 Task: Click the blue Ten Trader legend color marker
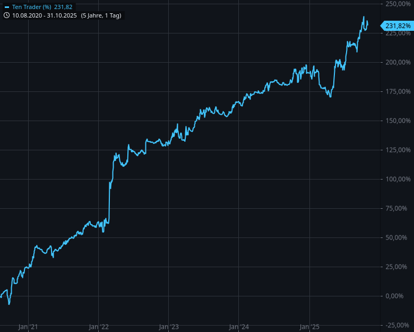pyautogui.click(x=6, y=7)
